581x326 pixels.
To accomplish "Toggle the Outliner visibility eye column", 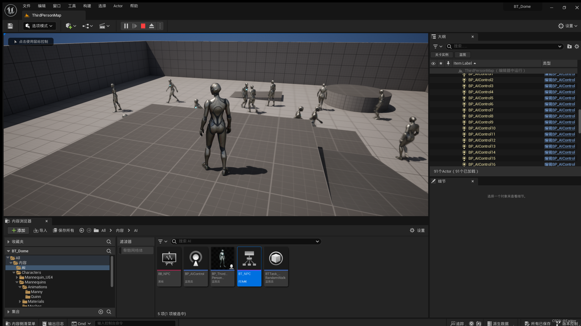I will (433, 63).
